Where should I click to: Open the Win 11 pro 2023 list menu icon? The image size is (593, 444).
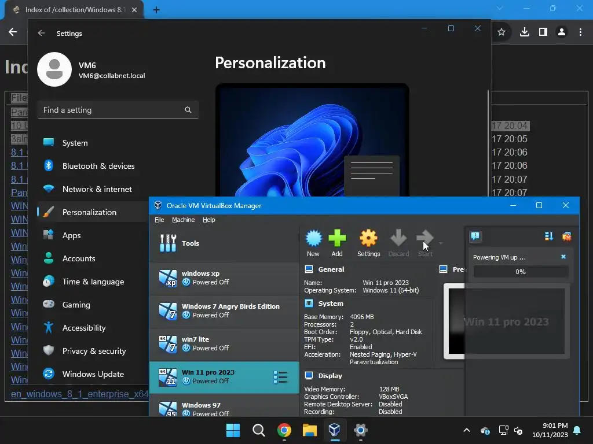pos(281,377)
